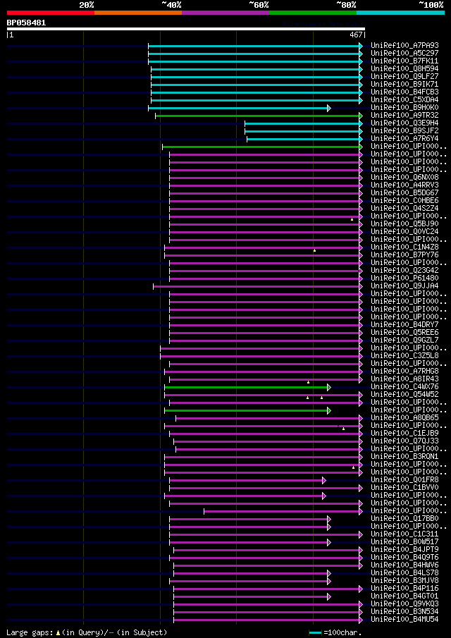Select the UniRef100_B4MU54 label
This screenshot has width=451, height=638.
(404, 618)
